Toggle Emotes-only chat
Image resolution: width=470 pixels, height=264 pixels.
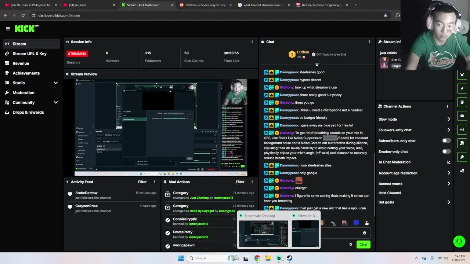446,151
